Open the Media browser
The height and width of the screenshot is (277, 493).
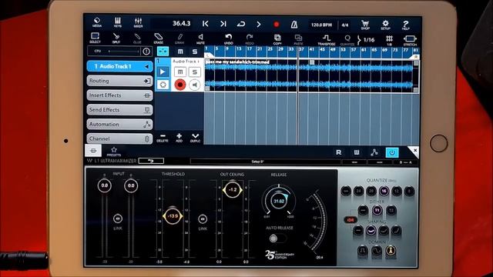97,22
